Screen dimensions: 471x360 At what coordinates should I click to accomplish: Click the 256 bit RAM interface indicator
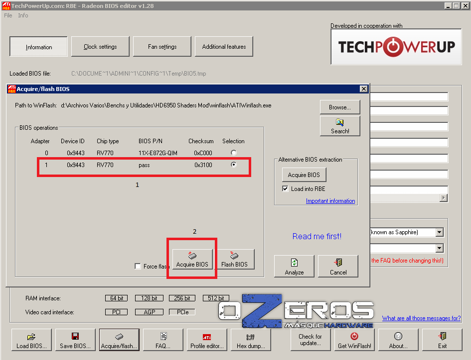point(182,298)
